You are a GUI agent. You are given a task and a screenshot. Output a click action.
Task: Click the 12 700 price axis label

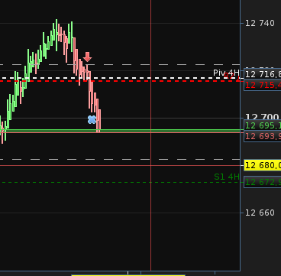point(262,117)
